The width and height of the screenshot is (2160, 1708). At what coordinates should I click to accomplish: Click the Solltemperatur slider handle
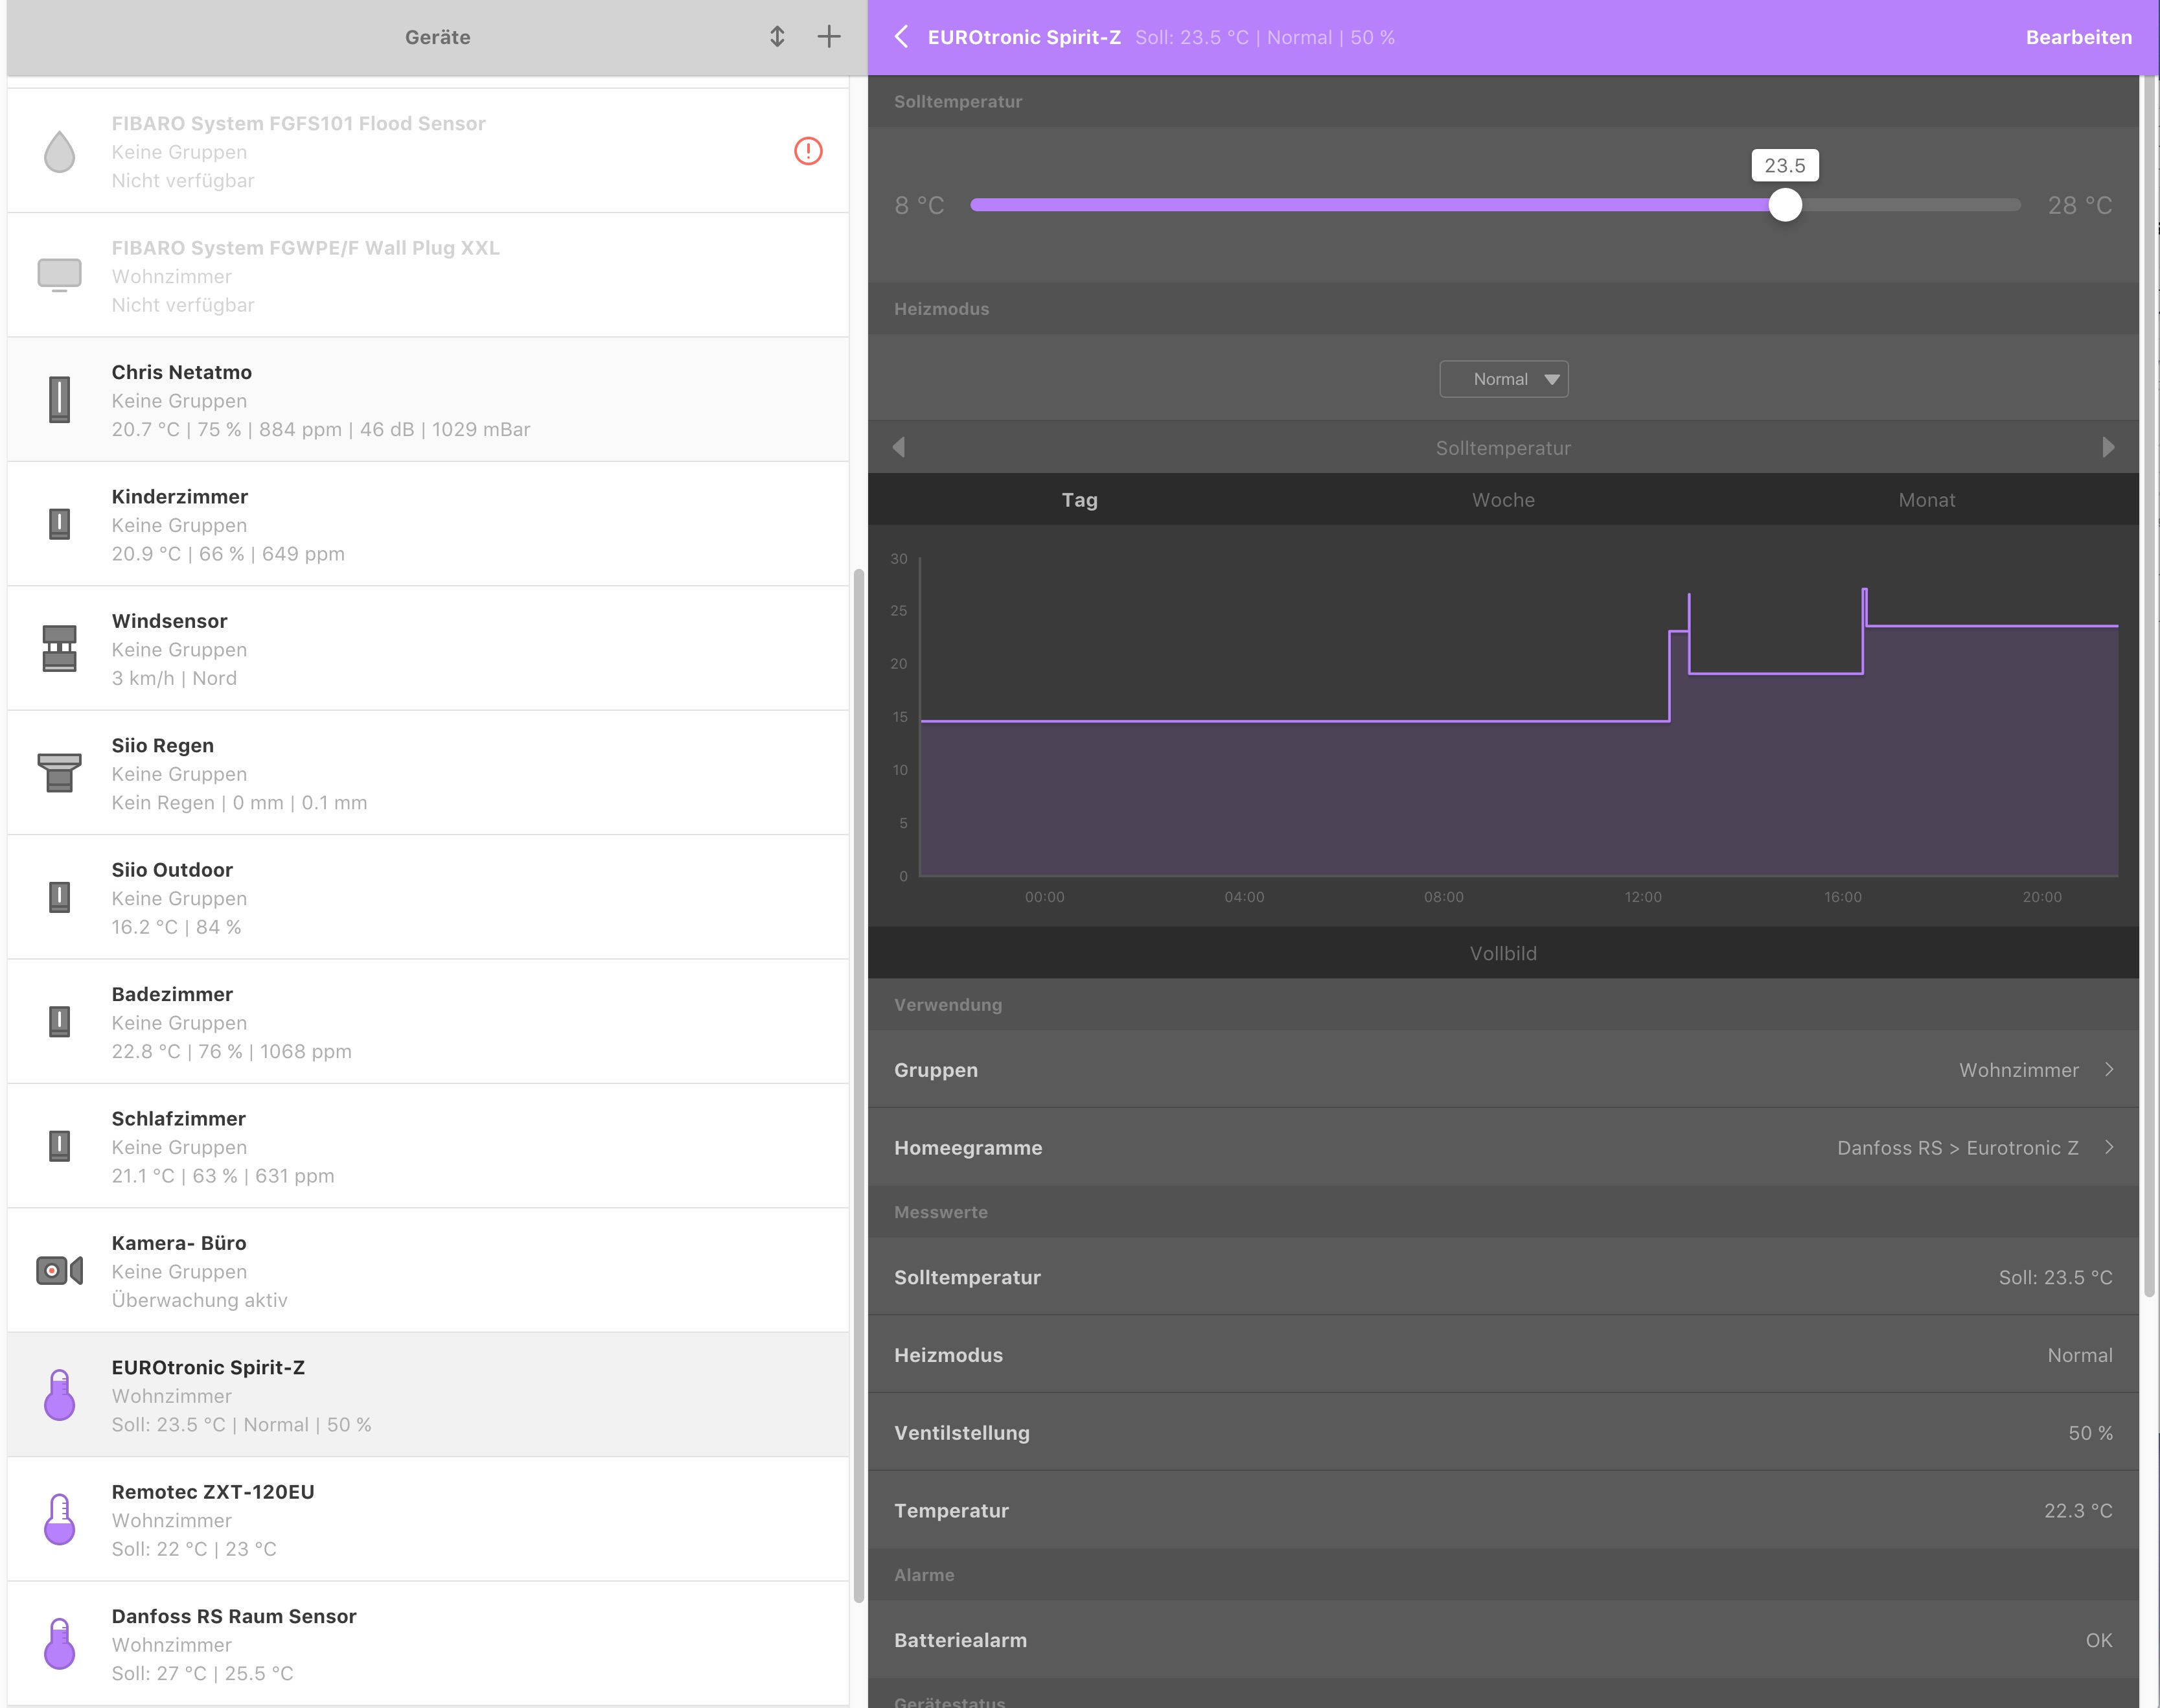pyautogui.click(x=1784, y=205)
